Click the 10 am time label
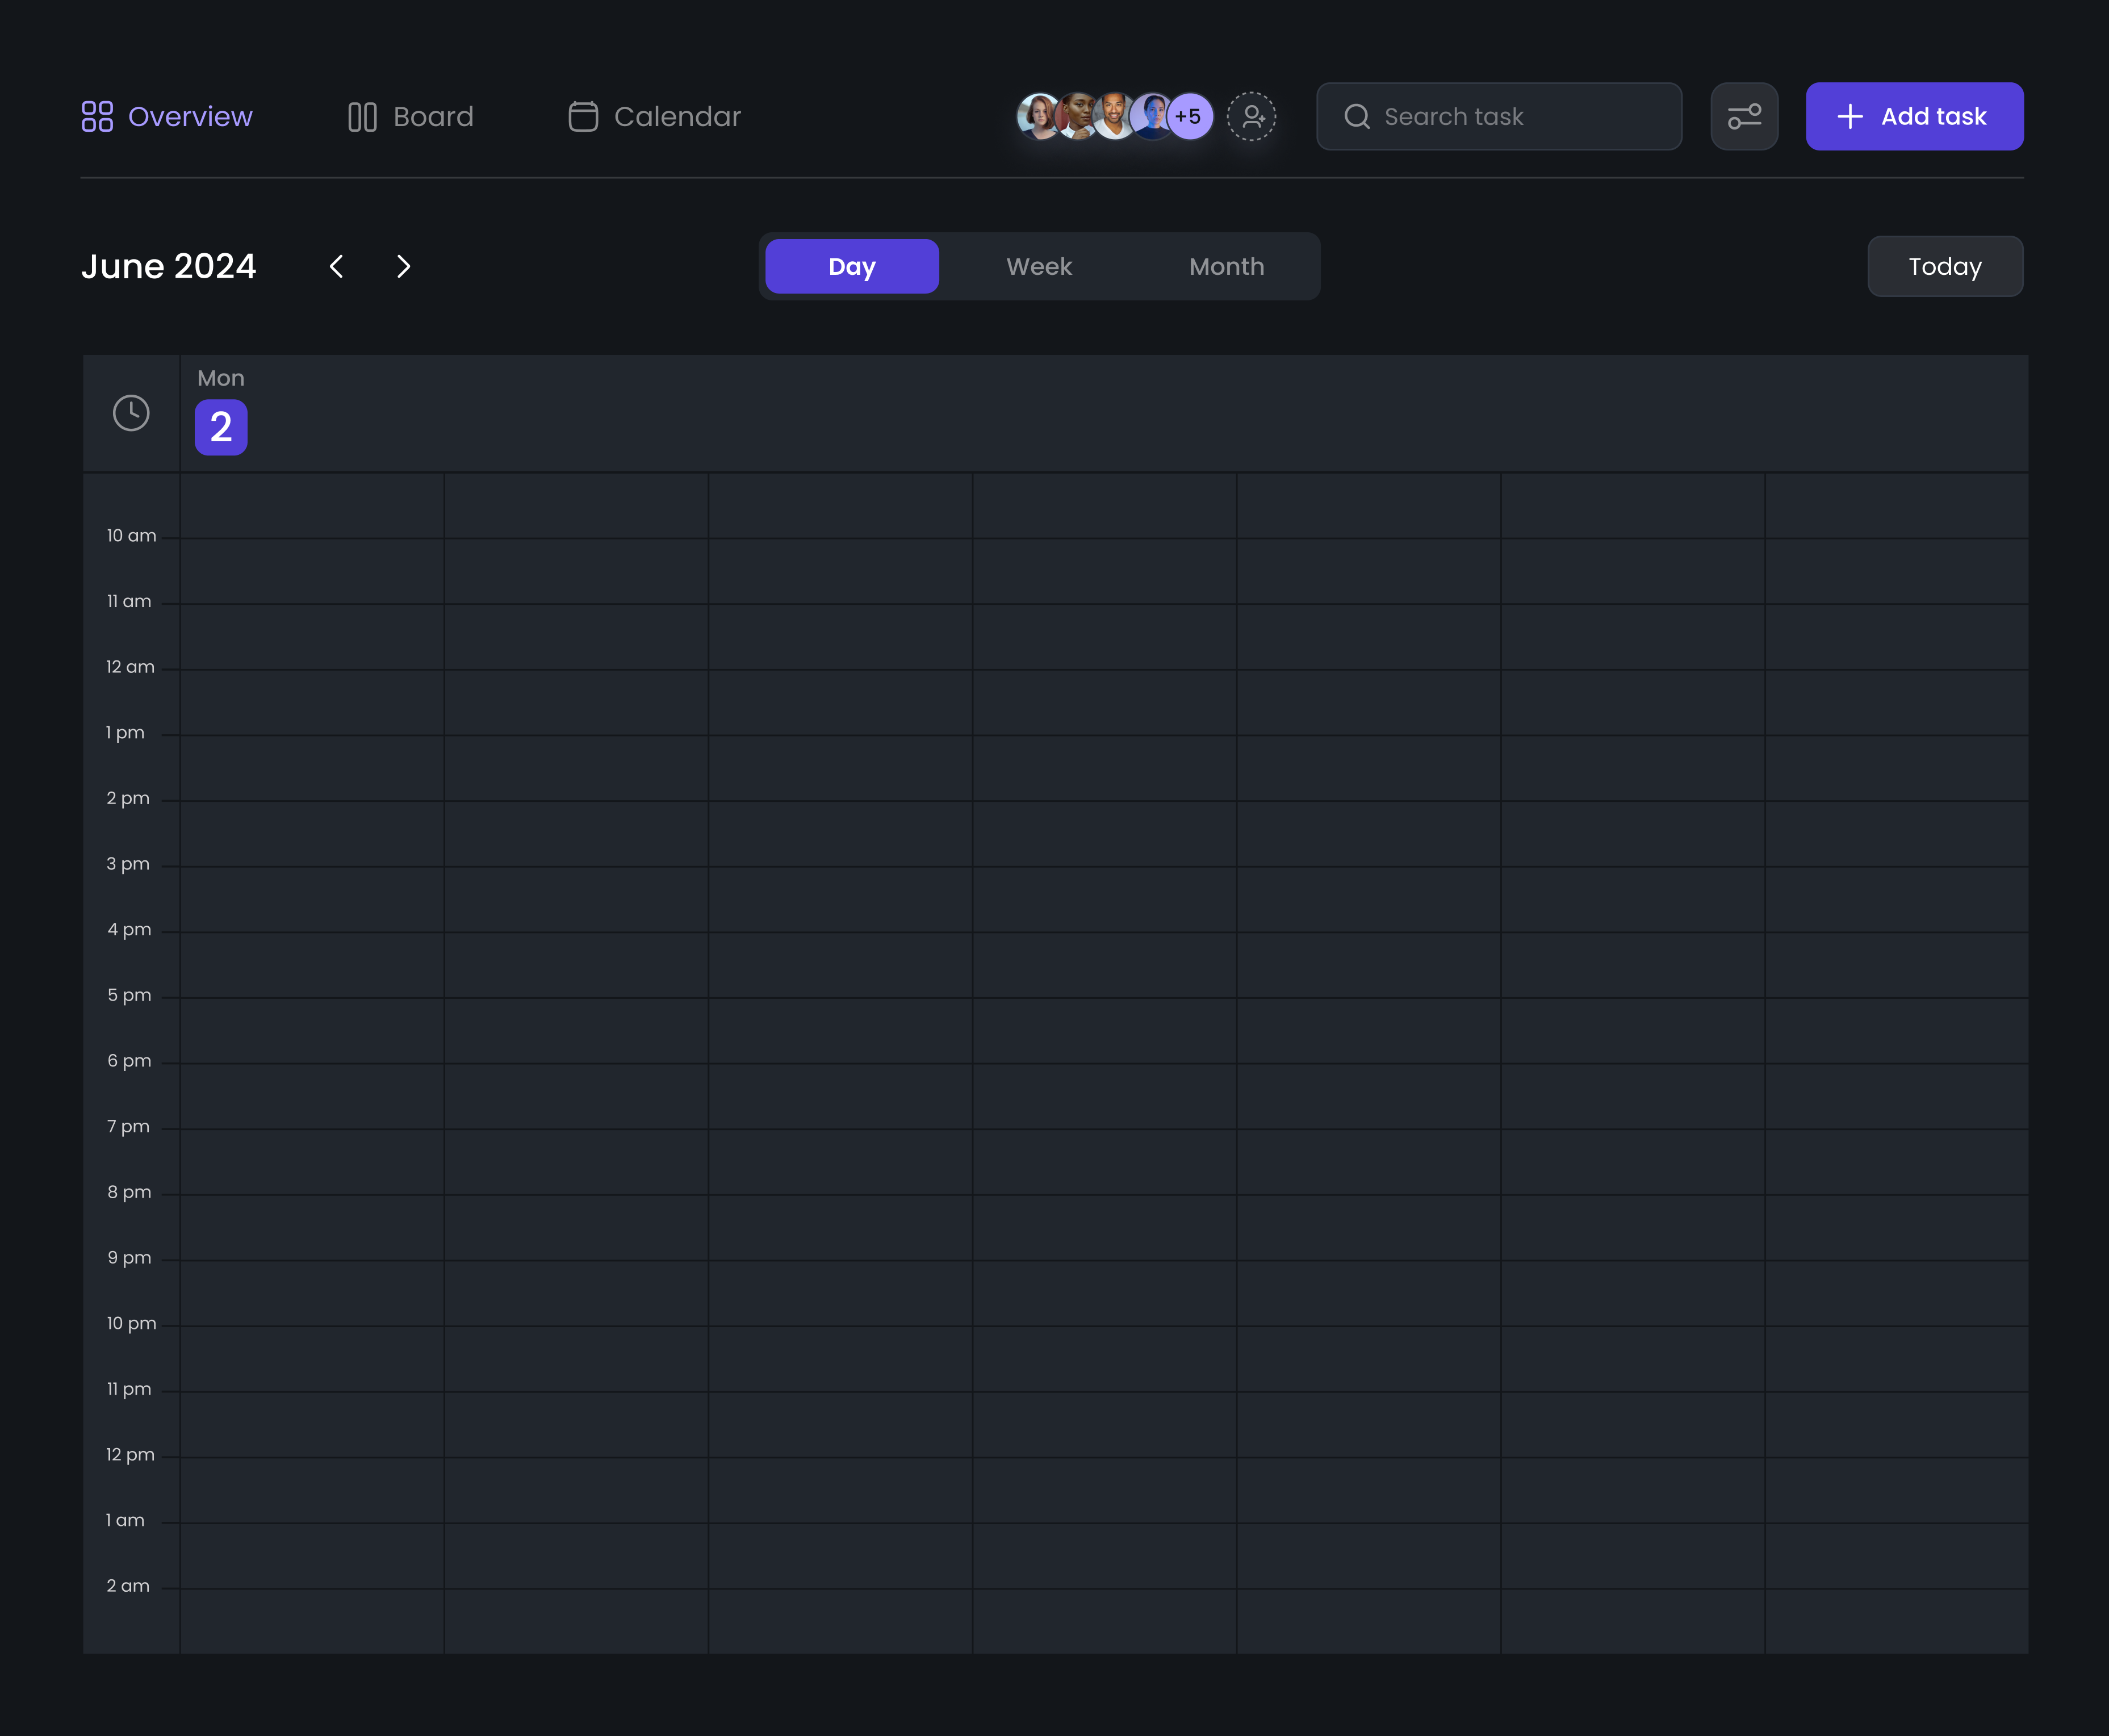 tap(131, 536)
